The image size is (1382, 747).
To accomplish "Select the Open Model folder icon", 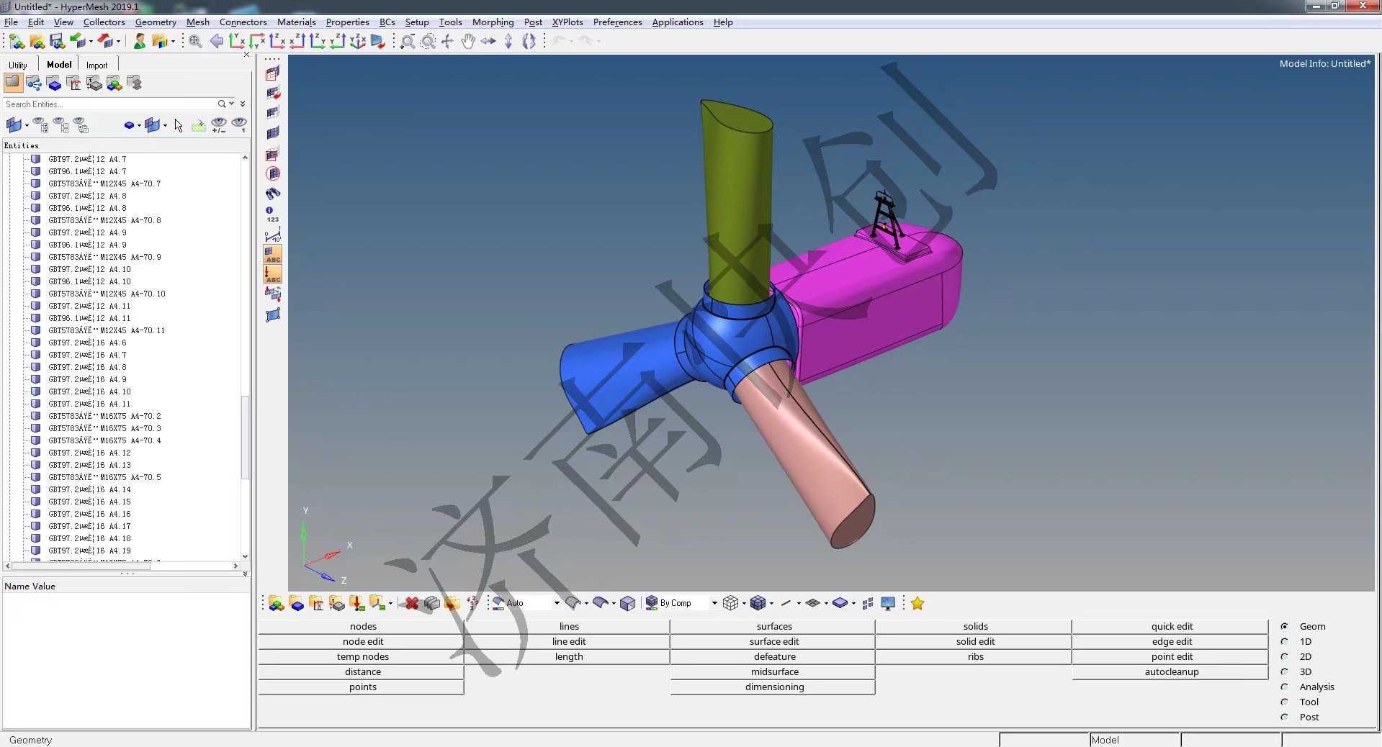I will pos(37,42).
